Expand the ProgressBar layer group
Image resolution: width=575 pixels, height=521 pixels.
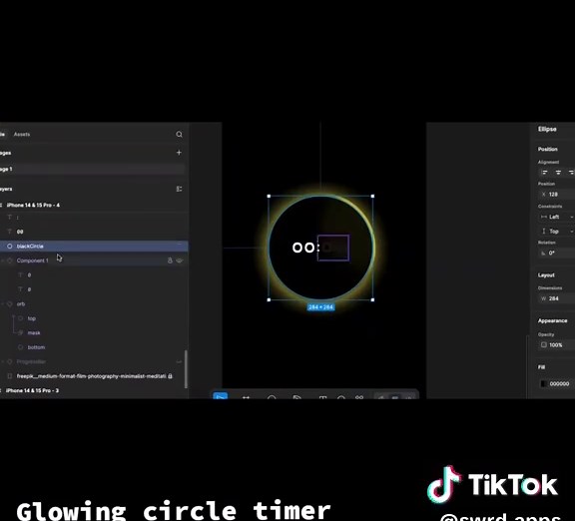pyautogui.click(x=2, y=362)
